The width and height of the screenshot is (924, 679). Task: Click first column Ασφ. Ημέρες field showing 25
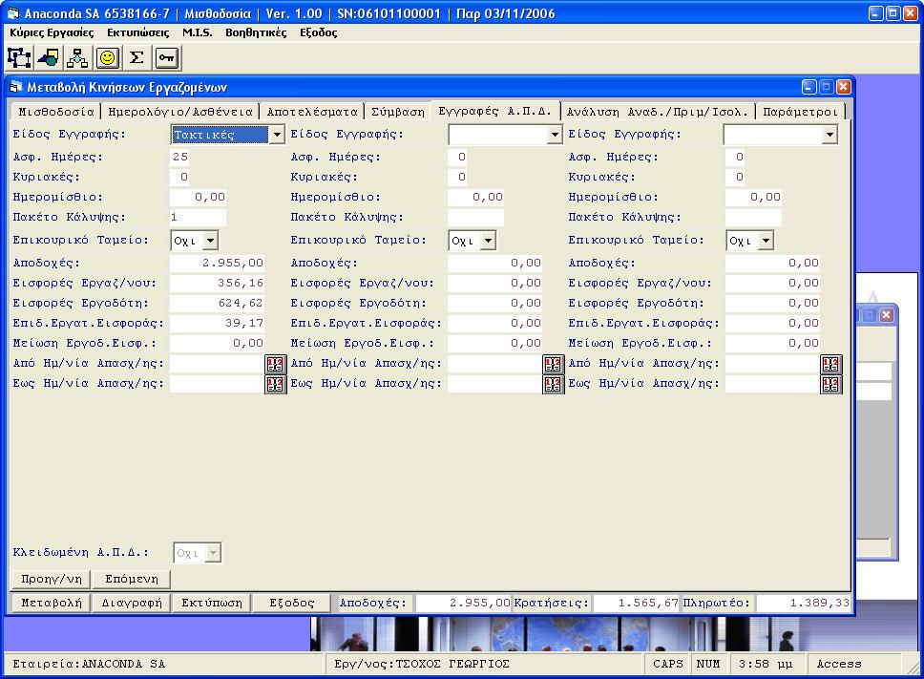coord(179,157)
